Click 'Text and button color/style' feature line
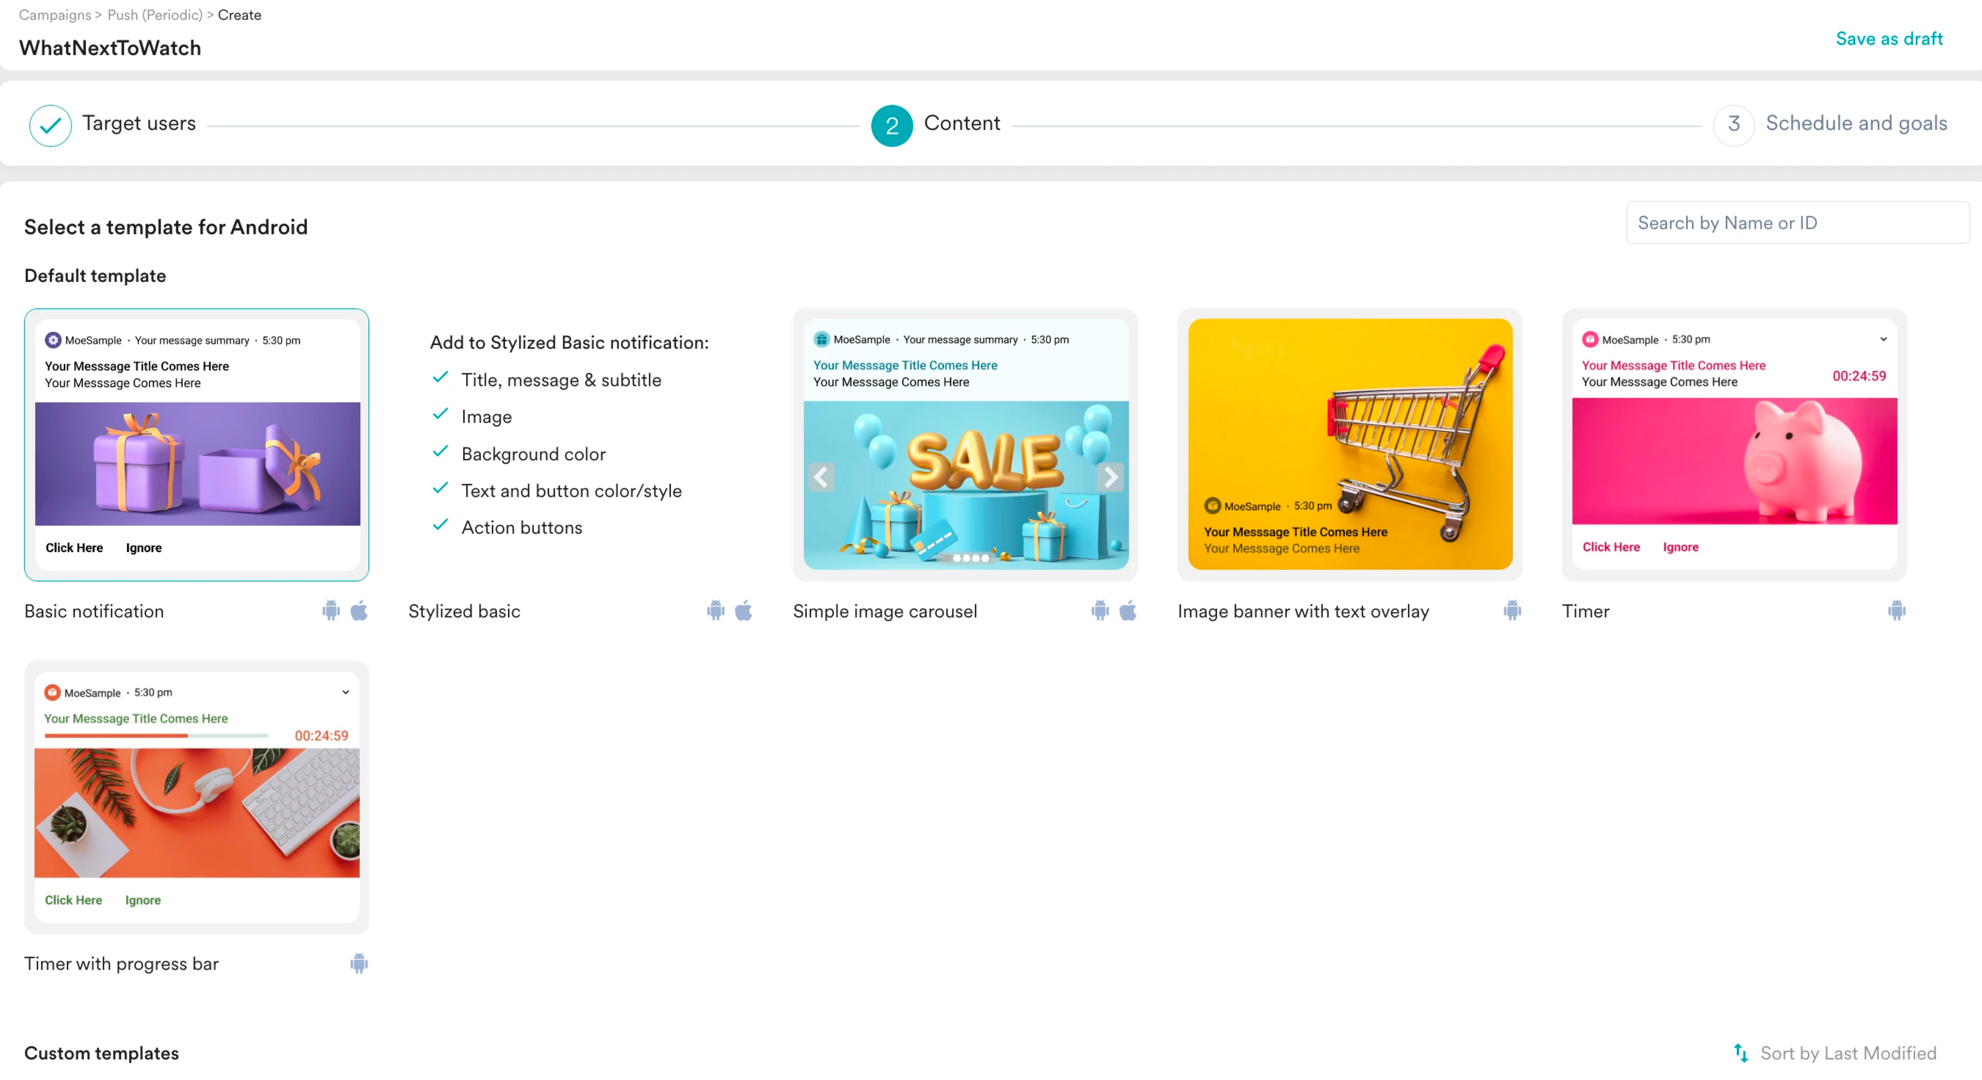The height and width of the screenshot is (1080, 1982). pyautogui.click(x=572, y=490)
